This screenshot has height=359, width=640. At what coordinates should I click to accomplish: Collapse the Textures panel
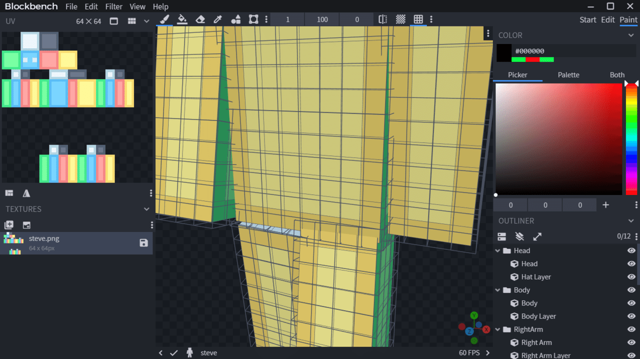click(146, 209)
